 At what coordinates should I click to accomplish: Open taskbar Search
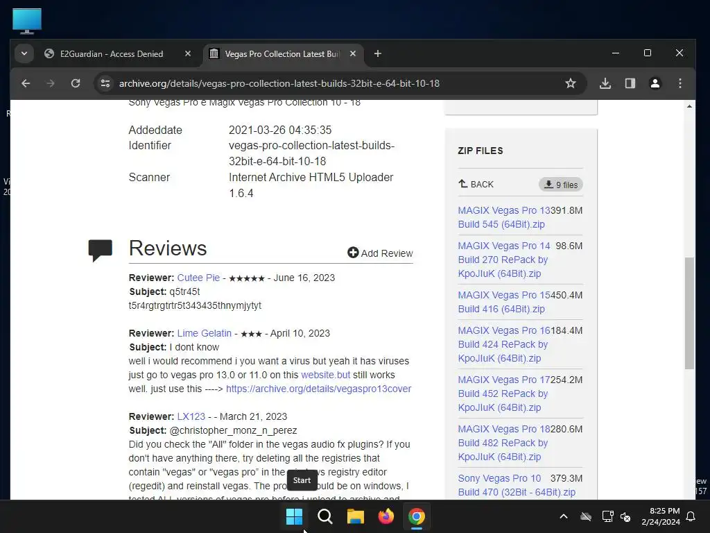click(324, 516)
